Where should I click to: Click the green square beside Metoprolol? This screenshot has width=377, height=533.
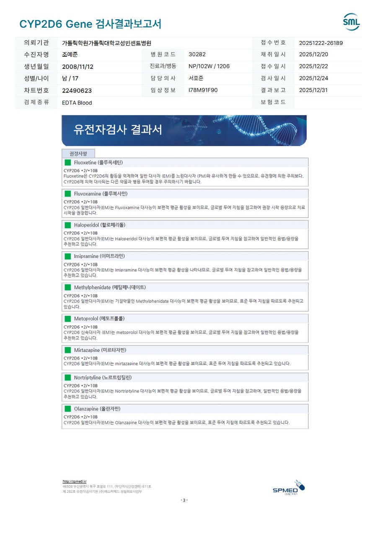pos(68,319)
